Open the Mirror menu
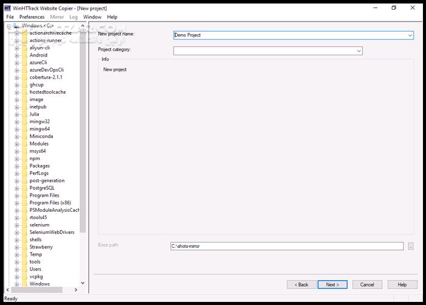Image resolution: width=426 pixels, height=305 pixels. (x=57, y=17)
